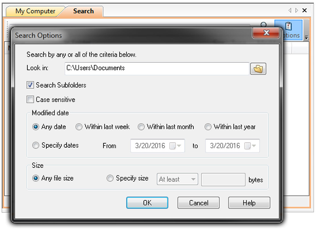
Task: Expand the At least size dropdown
Action: [x=177, y=179]
